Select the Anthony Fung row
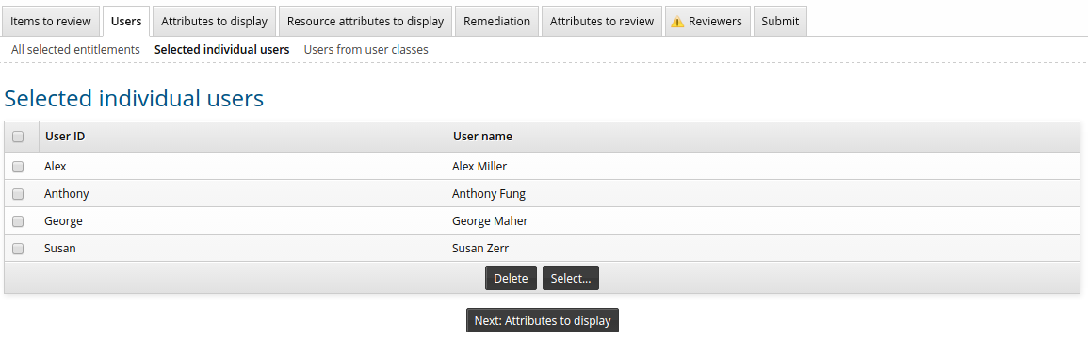 point(542,194)
